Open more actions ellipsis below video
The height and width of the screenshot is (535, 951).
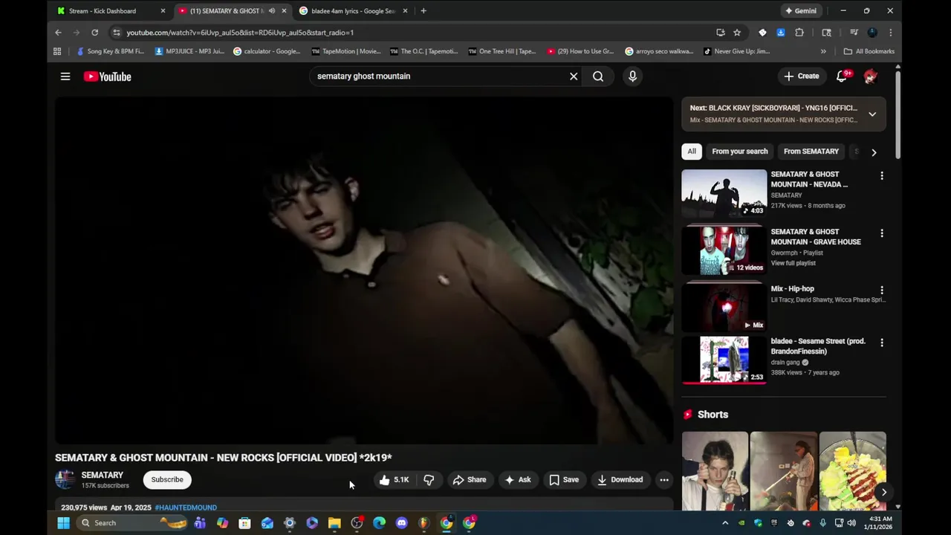664,480
